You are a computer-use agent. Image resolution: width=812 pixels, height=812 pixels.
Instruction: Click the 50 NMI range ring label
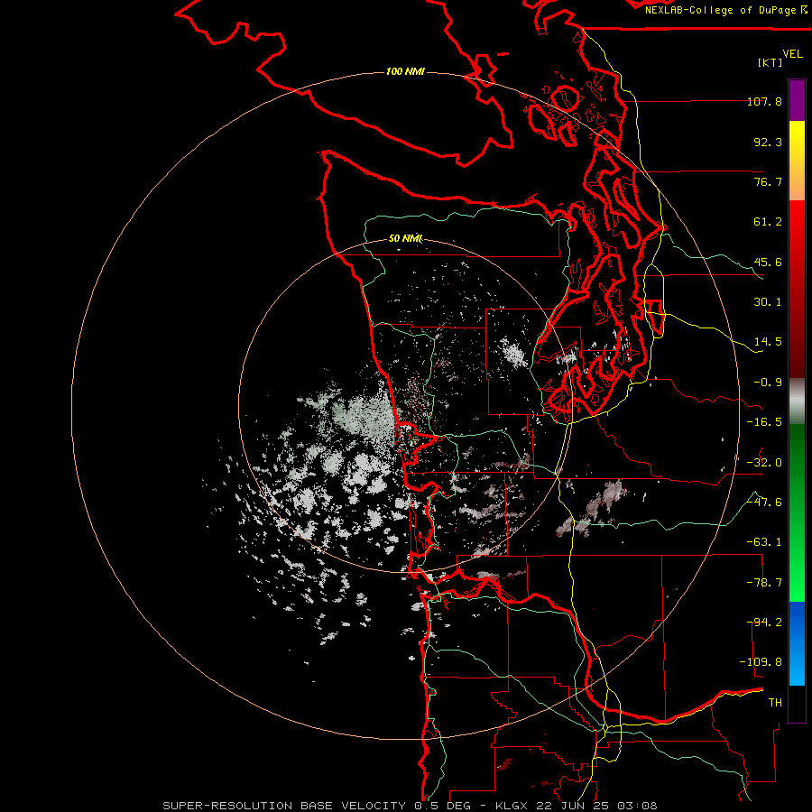coord(405,238)
